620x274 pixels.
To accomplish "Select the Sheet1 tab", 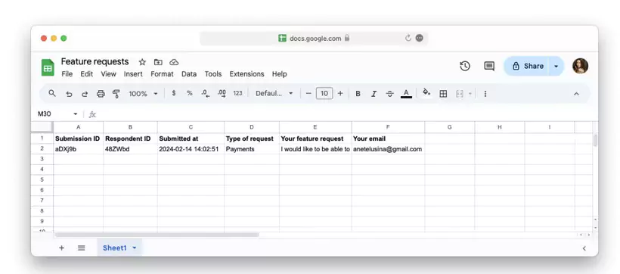I will tap(119, 248).
